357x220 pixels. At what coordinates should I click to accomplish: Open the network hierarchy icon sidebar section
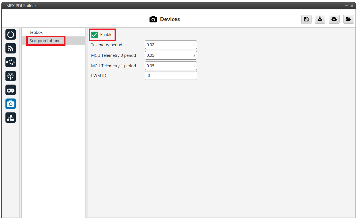pyautogui.click(x=11, y=117)
